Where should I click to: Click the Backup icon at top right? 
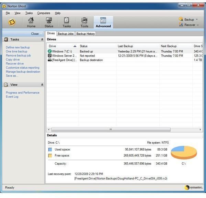(181, 20)
